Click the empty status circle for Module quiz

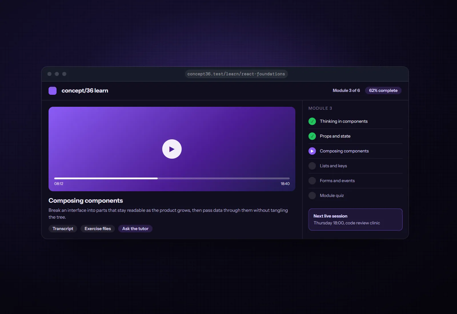tap(312, 196)
